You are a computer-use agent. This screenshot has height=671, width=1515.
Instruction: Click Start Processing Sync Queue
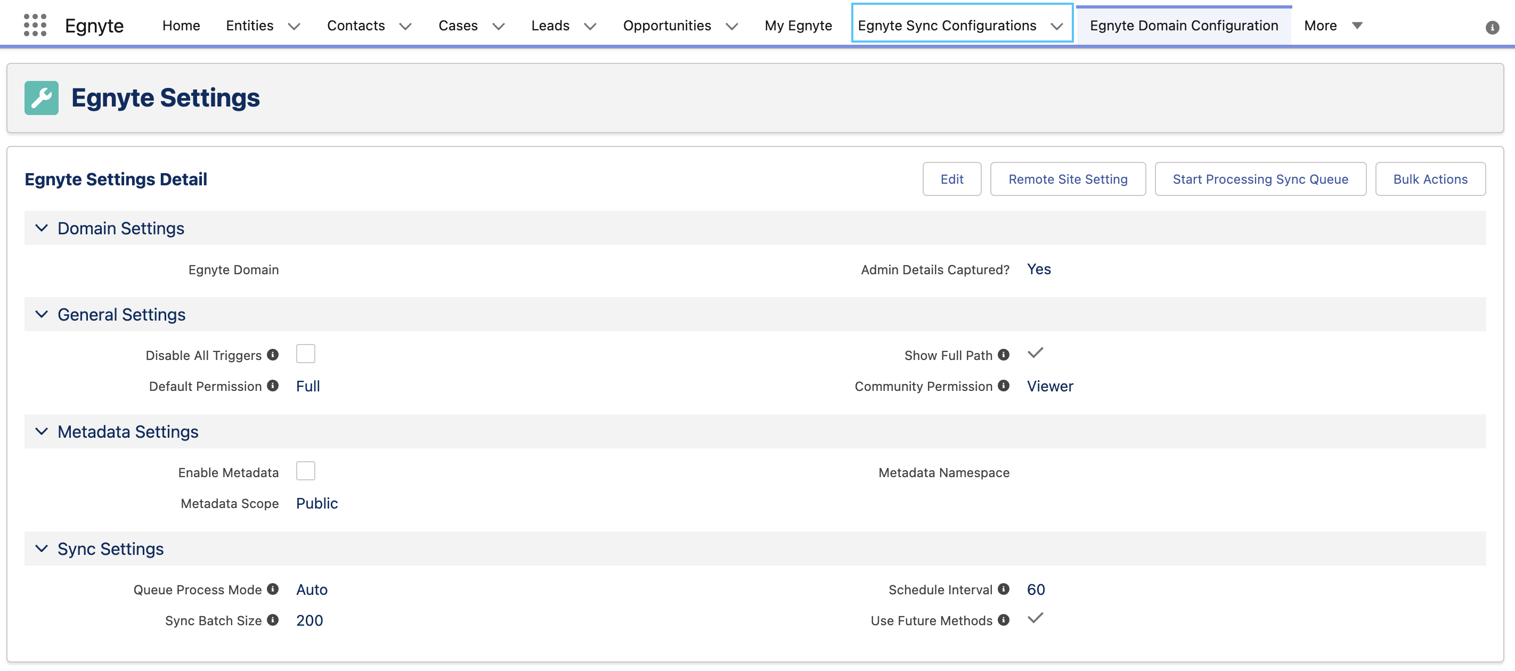pyautogui.click(x=1260, y=179)
